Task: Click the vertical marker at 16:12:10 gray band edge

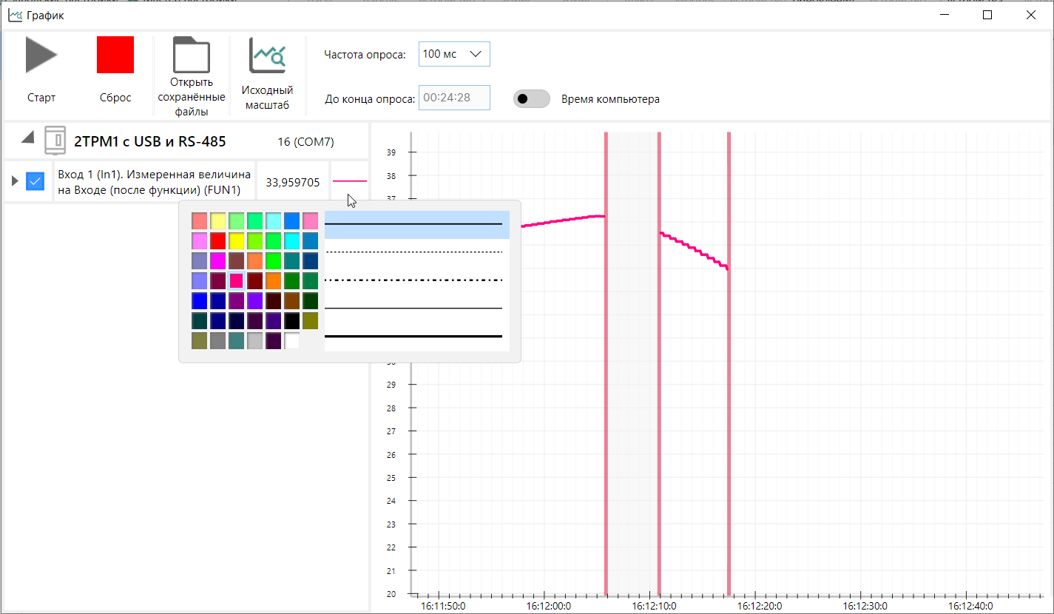Action: tap(659, 362)
